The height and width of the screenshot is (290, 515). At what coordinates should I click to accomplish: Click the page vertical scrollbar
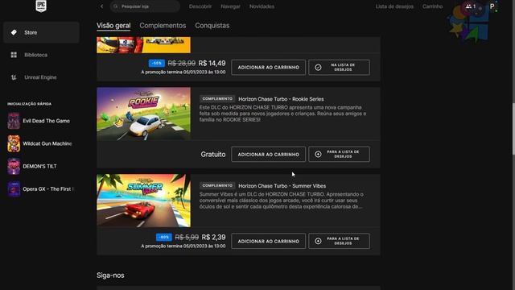coord(513,129)
